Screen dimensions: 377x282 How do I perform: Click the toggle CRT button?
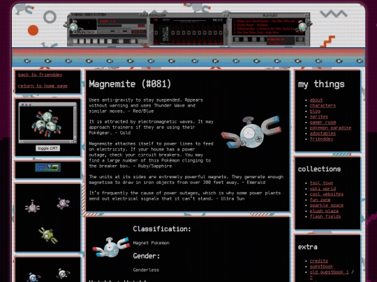48,148
